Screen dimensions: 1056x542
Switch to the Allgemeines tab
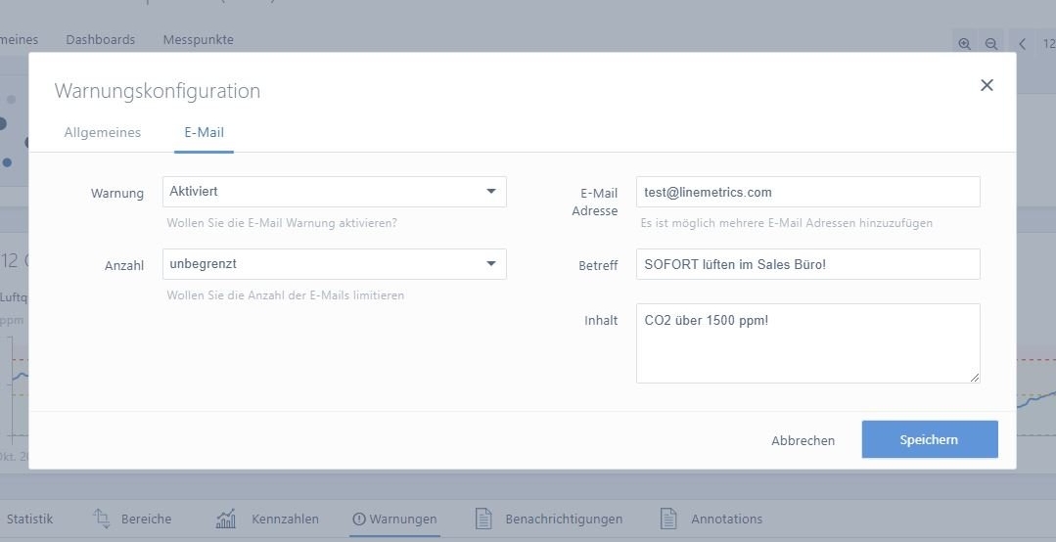(x=103, y=132)
